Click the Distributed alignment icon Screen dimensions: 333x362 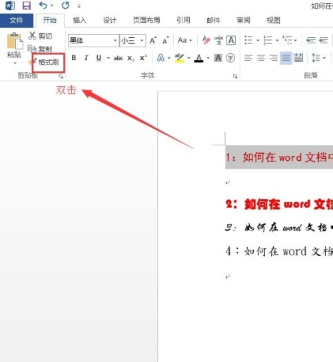pyautogui.click(x=298, y=58)
